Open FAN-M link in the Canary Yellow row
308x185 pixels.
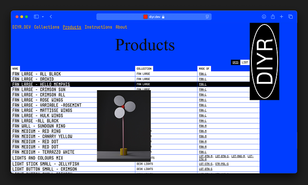[203, 136]
